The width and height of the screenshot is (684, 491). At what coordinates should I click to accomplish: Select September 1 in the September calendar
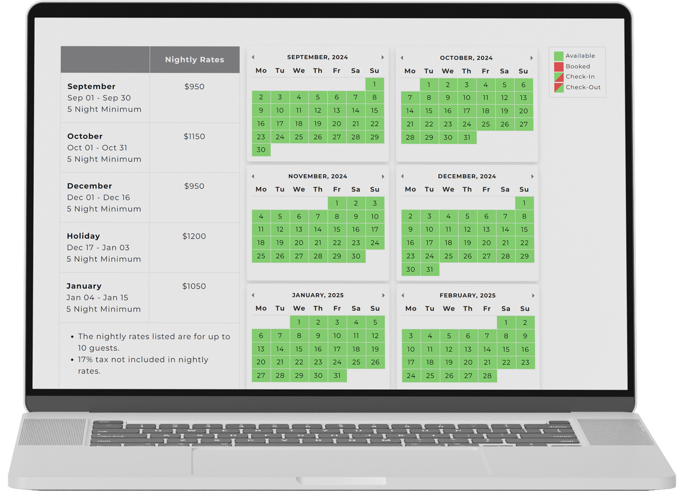click(x=375, y=84)
